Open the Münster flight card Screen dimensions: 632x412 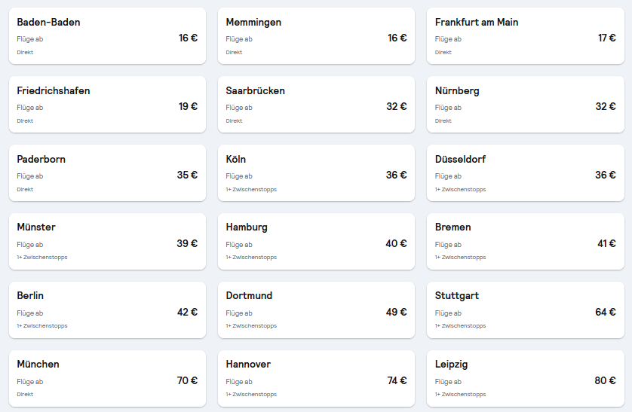107,241
